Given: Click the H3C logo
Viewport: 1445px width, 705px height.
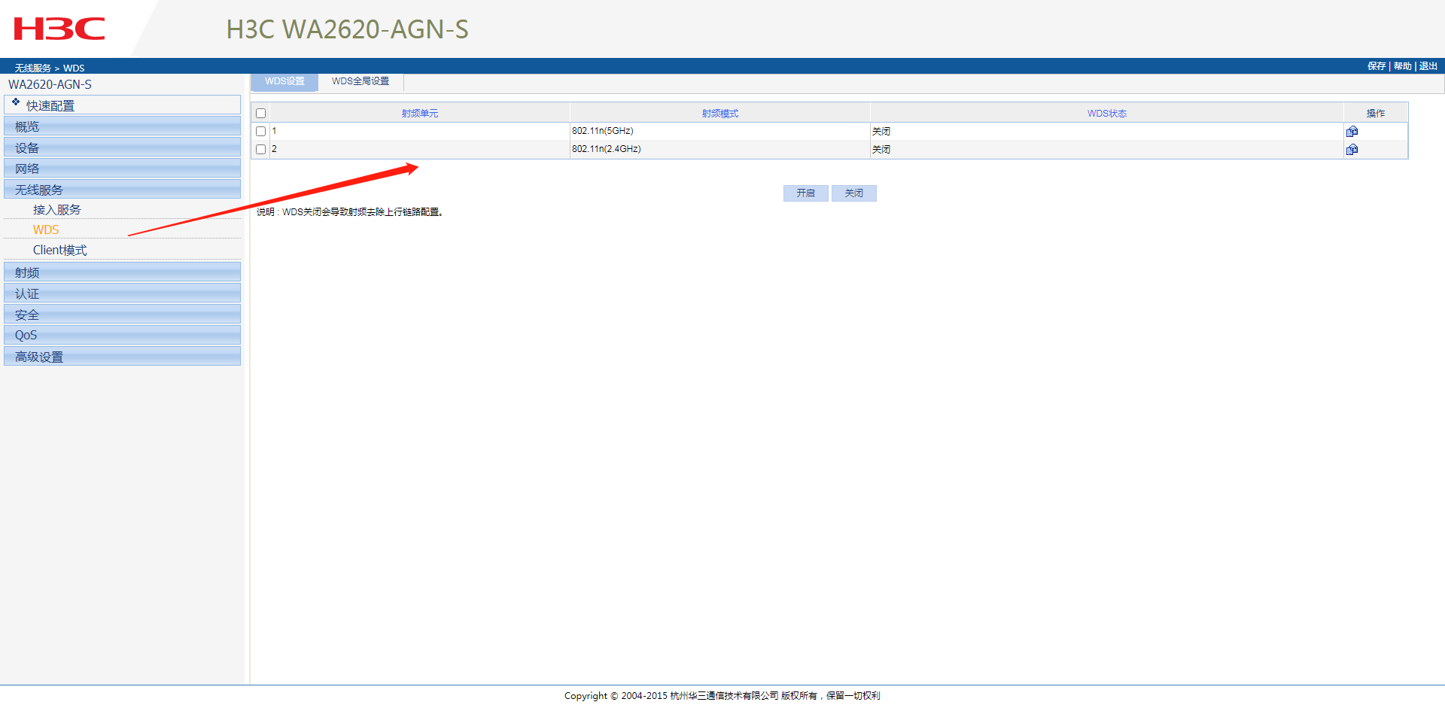Looking at the screenshot, I should [59, 29].
